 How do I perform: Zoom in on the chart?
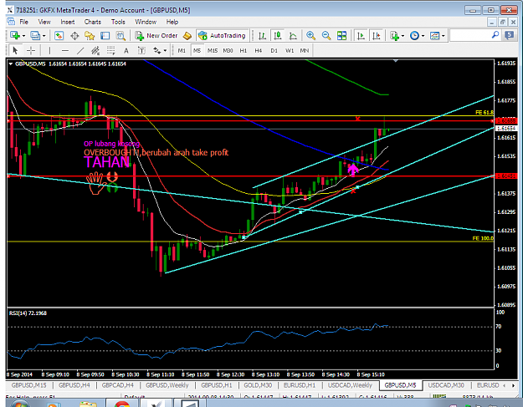tap(310, 35)
